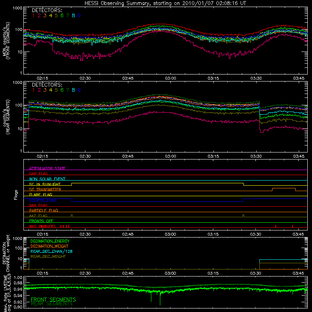Select magenta detector 2 in front segments legend
The width and height of the screenshot is (312, 312).
coord(39,16)
